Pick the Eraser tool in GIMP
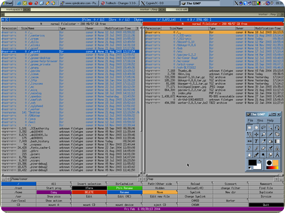Viewport: 285px width, 213px height. coord(263,148)
